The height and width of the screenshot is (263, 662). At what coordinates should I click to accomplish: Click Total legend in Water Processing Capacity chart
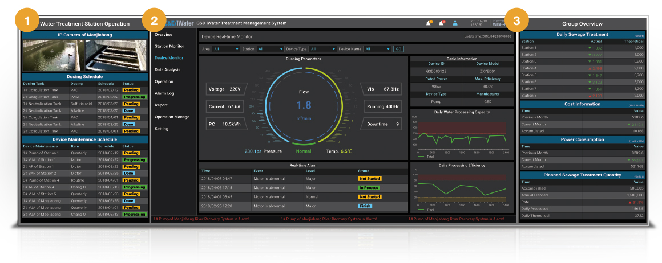(x=427, y=157)
